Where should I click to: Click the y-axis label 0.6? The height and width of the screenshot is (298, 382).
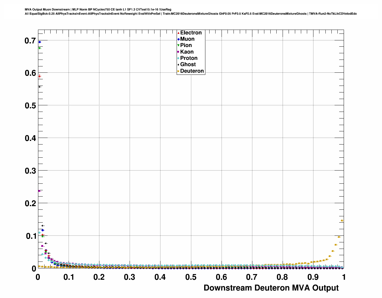click(x=30, y=73)
